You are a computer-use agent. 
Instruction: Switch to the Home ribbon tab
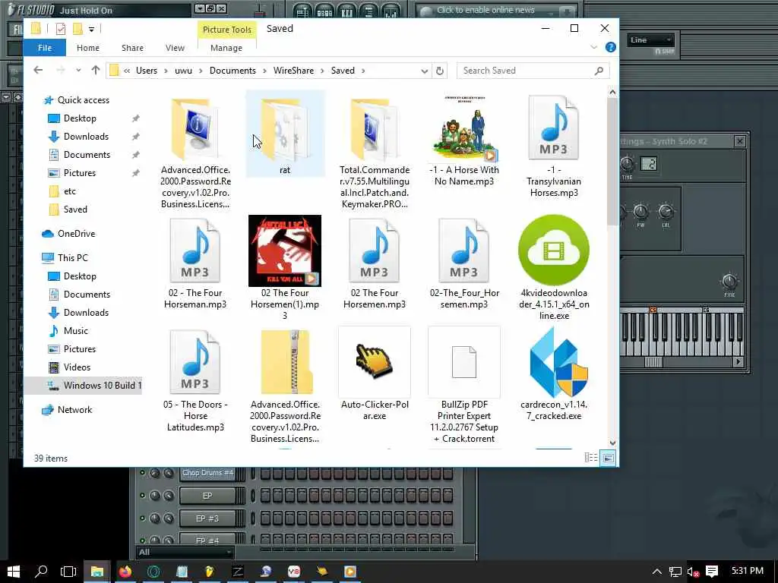tap(88, 48)
